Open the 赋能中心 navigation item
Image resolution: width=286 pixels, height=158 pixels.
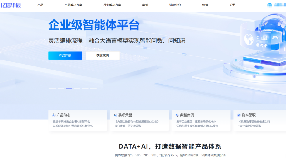(x=175, y=5)
